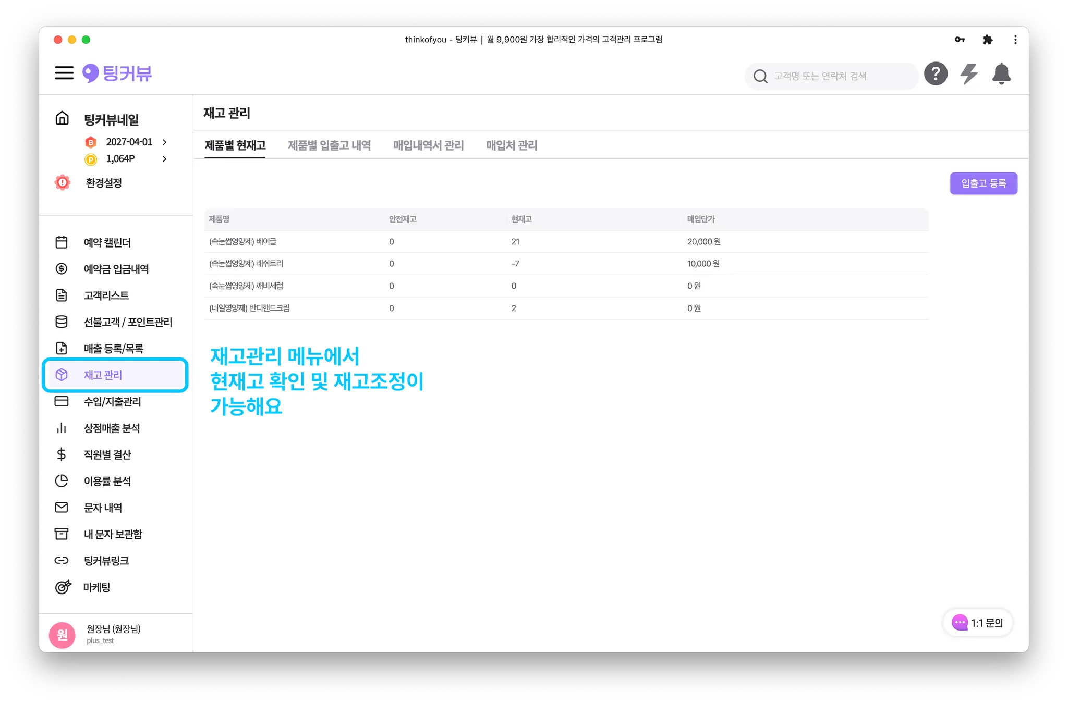Click the help question mark icon
1068x704 pixels.
point(936,74)
